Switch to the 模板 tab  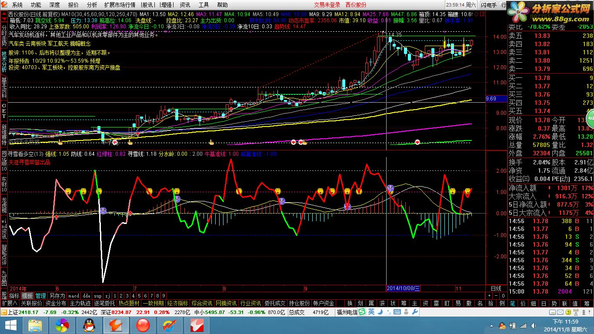tap(27, 296)
